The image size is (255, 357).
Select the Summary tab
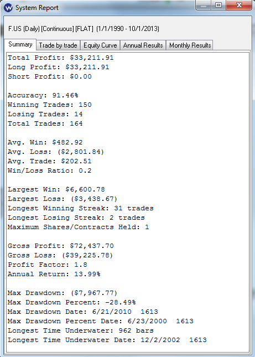20,44
